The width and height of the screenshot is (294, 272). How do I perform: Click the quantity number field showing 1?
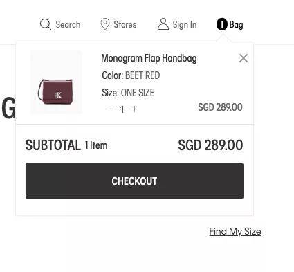point(122,109)
